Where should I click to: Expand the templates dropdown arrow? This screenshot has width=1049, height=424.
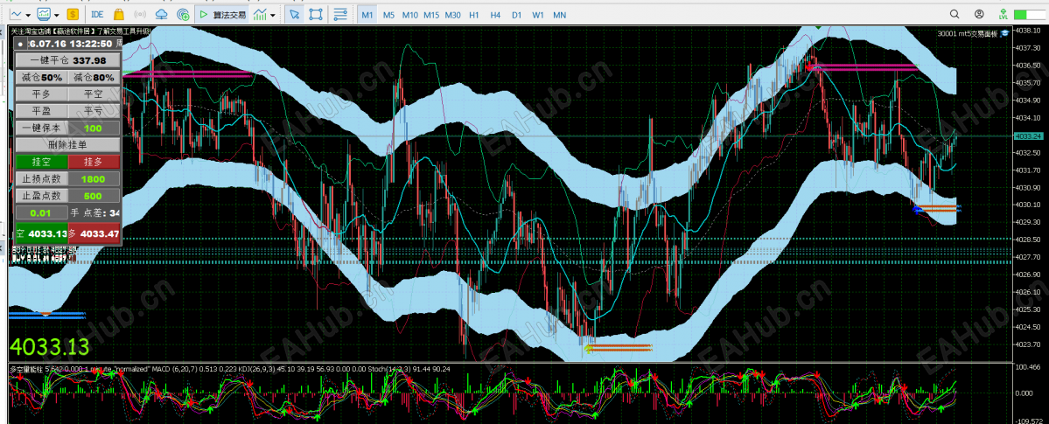click(x=58, y=14)
